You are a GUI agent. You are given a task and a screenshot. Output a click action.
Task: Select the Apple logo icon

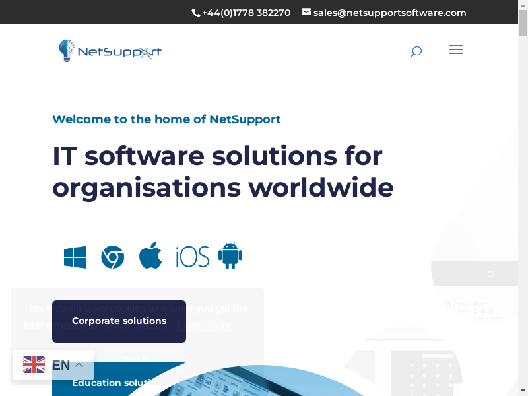click(150, 256)
